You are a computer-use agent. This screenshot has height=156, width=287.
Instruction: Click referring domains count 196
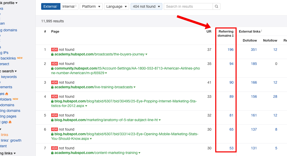230,50
